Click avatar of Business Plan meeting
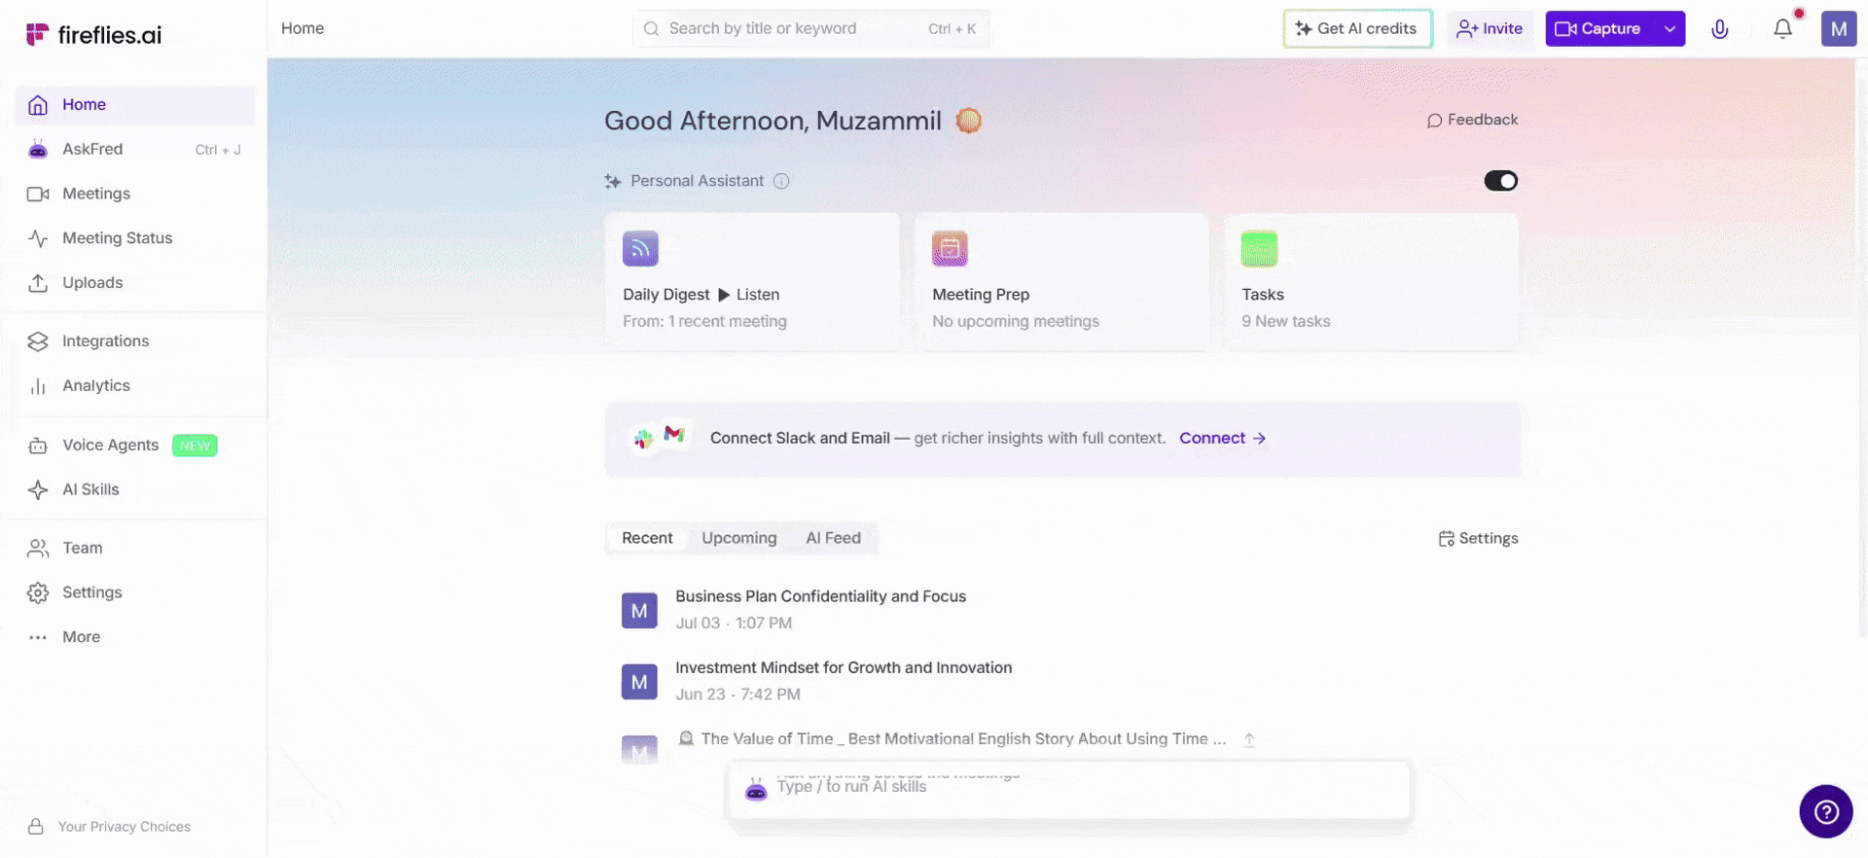The height and width of the screenshot is (858, 1868). pyautogui.click(x=639, y=611)
